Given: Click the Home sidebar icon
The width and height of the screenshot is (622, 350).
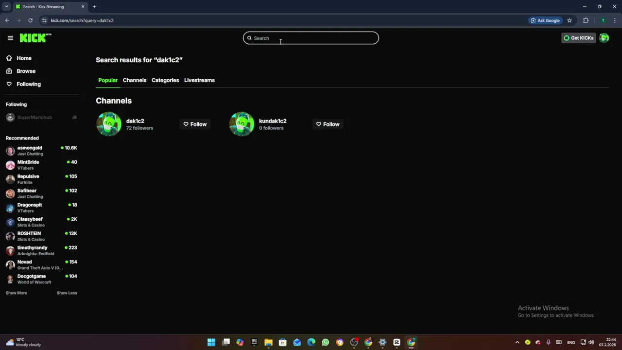Looking at the screenshot, I should point(9,58).
